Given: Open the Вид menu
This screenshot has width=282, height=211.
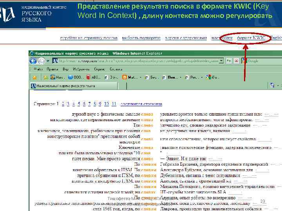Looking at the screenshot, I should tap(65, 69).
